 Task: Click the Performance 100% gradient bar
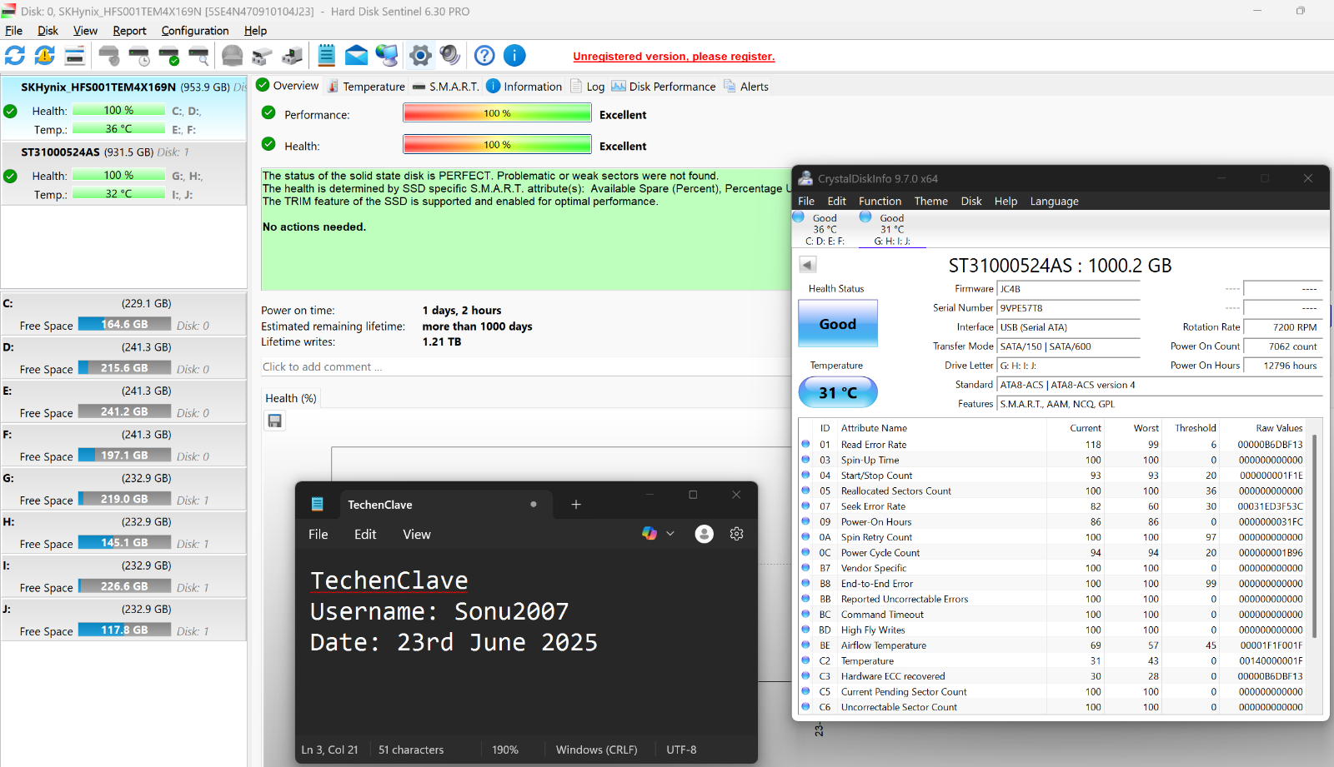click(x=497, y=113)
